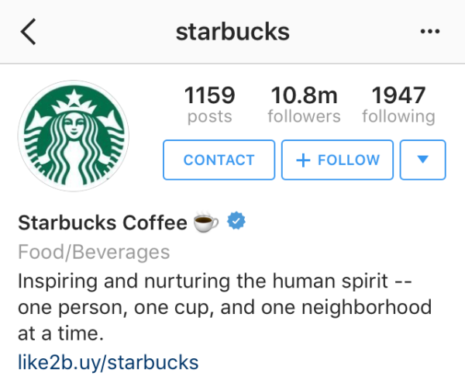Click the posts label under 1159
465x383 pixels.
(210, 117)
